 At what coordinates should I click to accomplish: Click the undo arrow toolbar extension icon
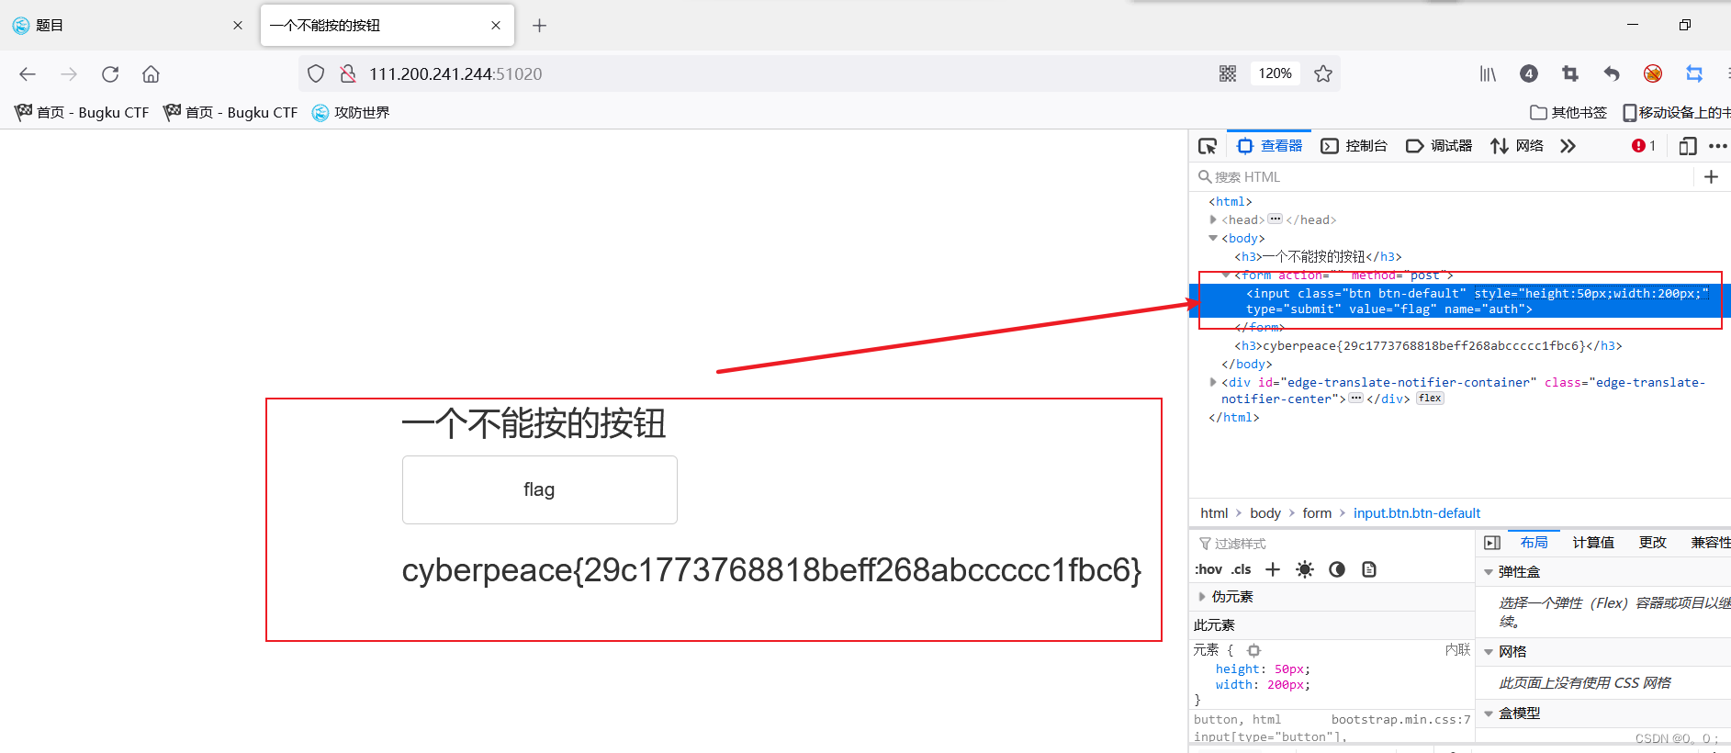pos(1612,73)
